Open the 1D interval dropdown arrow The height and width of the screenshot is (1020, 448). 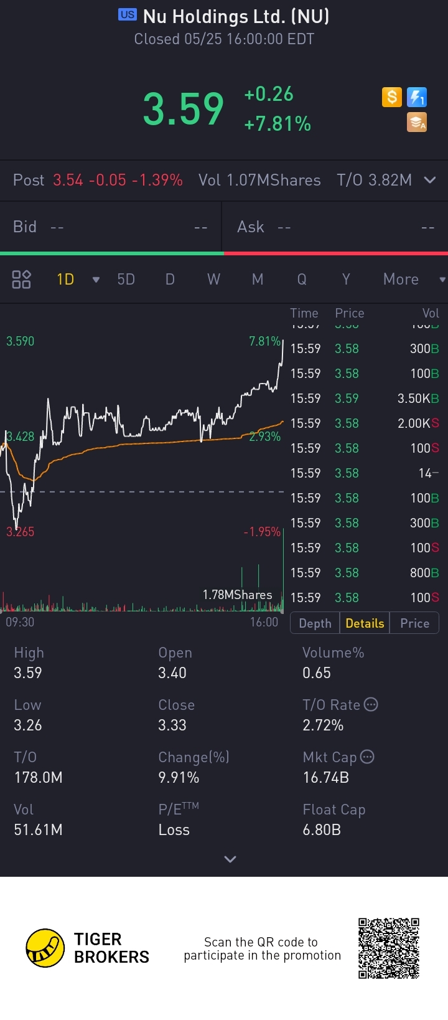pyautogui.click(x=96, y=280)
